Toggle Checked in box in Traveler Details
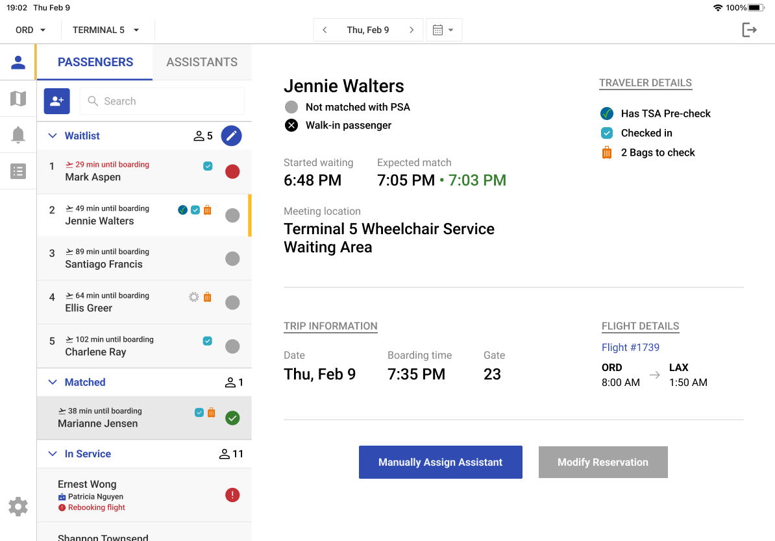Image resolution: width=775 pixels, height=541 pixels. (x=607, y=133)
